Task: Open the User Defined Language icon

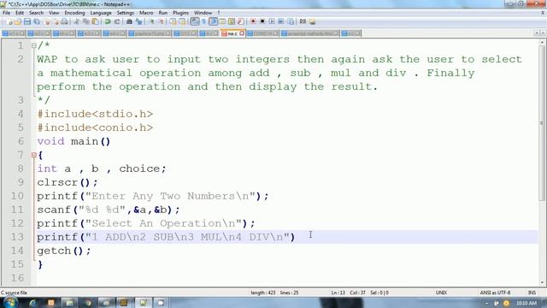Action: pyautogui.click(x=222, y=21)
